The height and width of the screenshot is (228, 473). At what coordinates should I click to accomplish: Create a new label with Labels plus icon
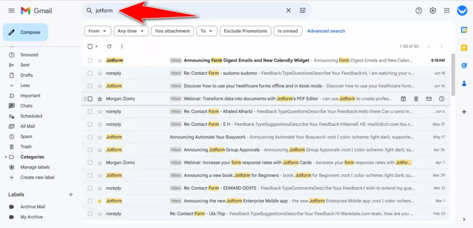pyautogui.click(x=71, y=195)
